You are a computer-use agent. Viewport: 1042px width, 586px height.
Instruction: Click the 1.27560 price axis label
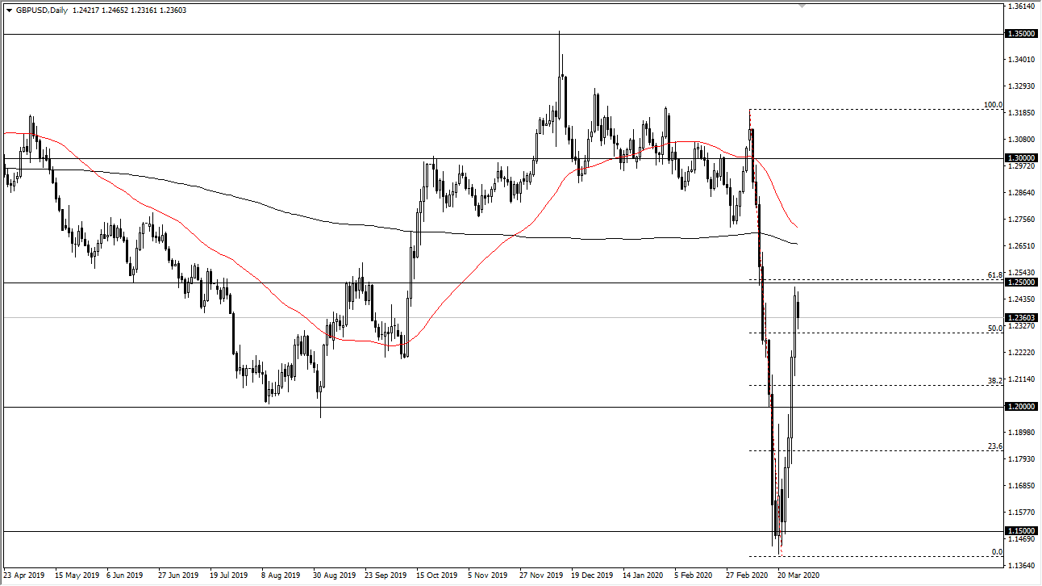[x=1022, y=220]
